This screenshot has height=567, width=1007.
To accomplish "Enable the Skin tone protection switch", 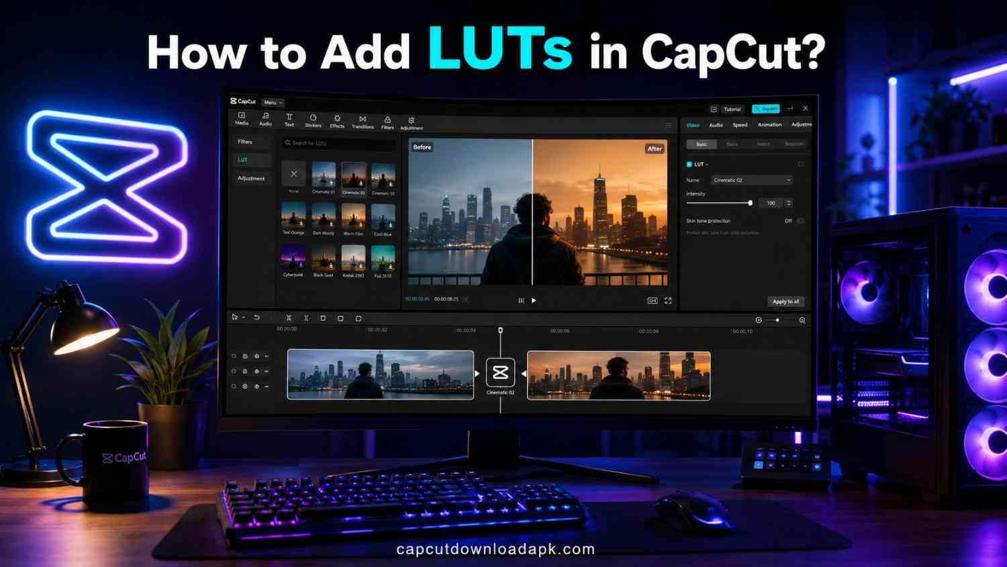I will tap(800, 220).
